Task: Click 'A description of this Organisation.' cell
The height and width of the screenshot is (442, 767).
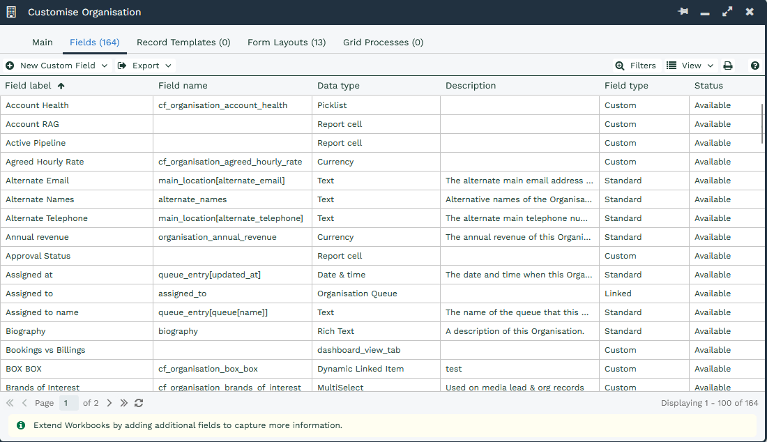Action: 519,331
